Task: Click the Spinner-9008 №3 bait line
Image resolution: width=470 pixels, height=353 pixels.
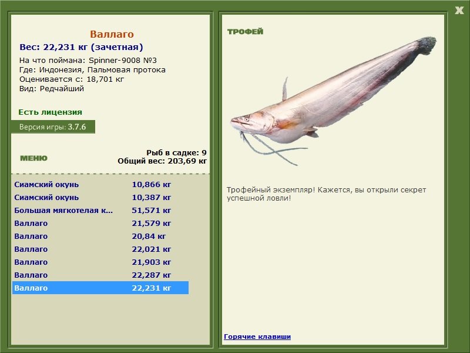Action: (88, 61)
